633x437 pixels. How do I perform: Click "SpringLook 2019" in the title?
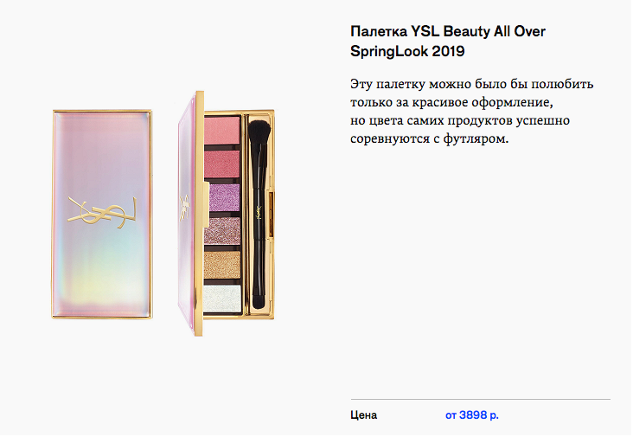(x=407, y=52)
